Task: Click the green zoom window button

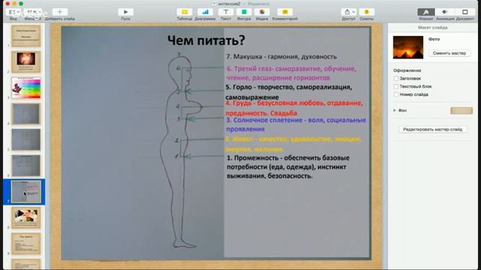Action: 21,4
